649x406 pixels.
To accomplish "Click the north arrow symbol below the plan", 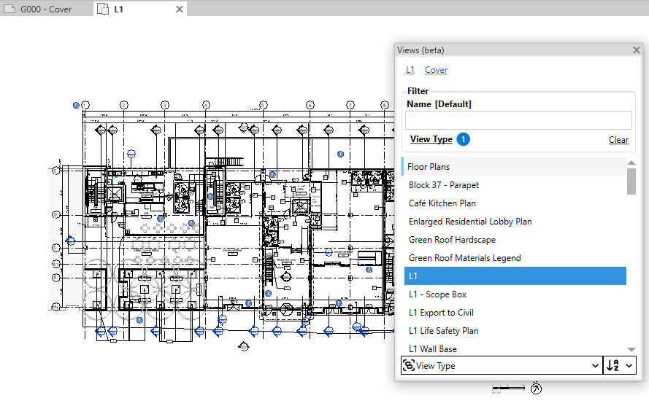I will 536,388.
